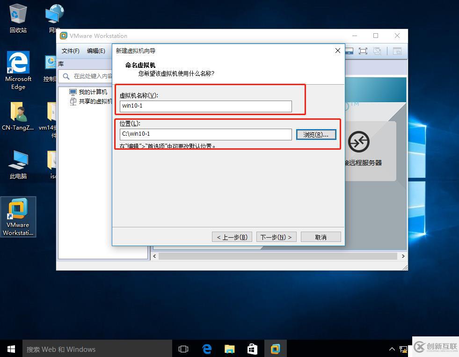Select 我的计算机 in library tree
Image resolution: width=459 pixels, height=357 pixels.
click(x=93, y=92)
